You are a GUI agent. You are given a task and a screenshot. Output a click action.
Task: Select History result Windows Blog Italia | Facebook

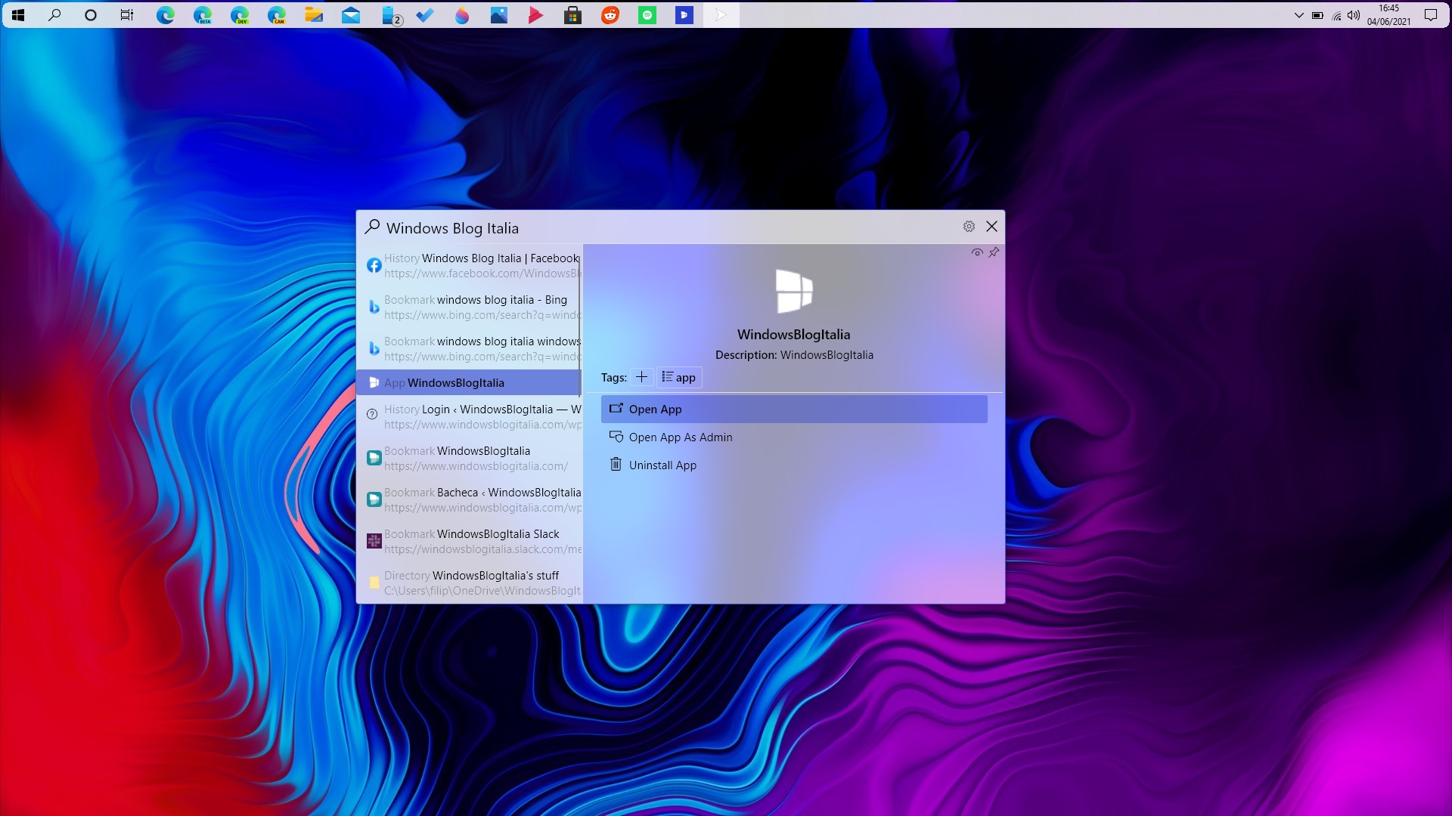pyautogui.click(x=469, y=265)
